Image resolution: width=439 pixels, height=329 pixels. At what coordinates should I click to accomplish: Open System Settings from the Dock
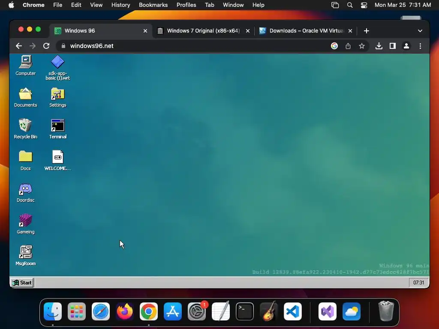(197, 311)
